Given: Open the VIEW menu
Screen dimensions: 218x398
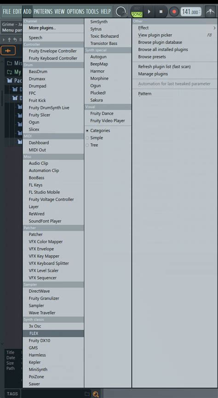Looking at the screenshot, I should tap(59, 12).
